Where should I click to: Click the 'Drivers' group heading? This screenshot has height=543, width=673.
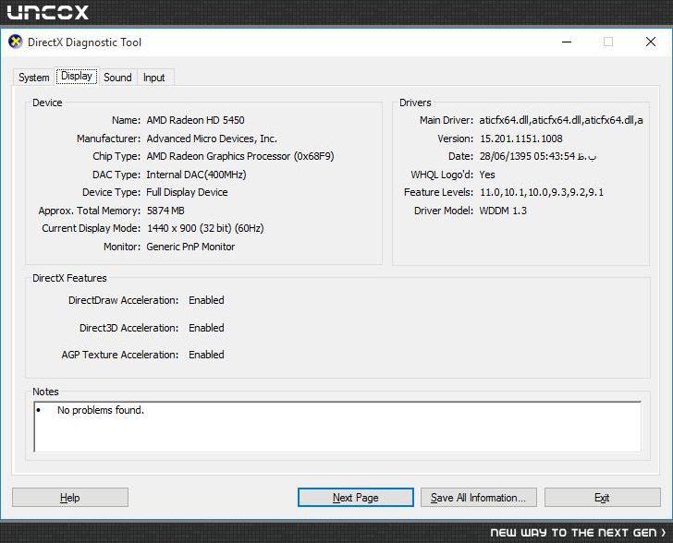[x=415, y=103]
